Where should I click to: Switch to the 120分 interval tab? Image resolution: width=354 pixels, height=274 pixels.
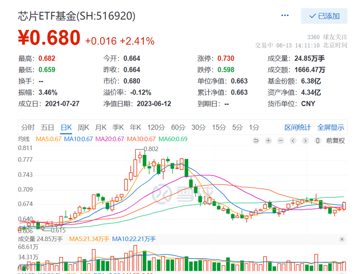156,127
